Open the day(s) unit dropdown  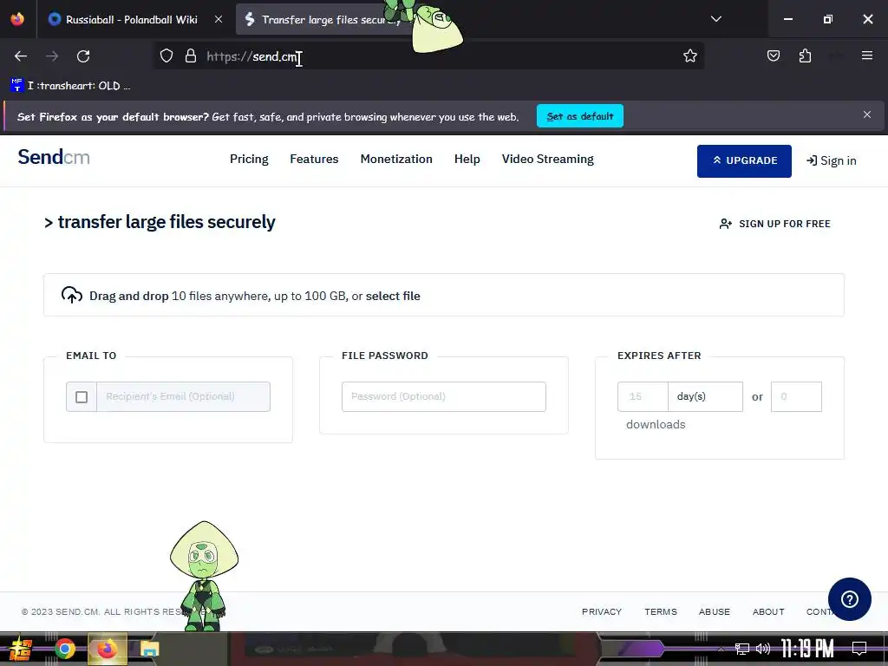(x=705, y=396)
